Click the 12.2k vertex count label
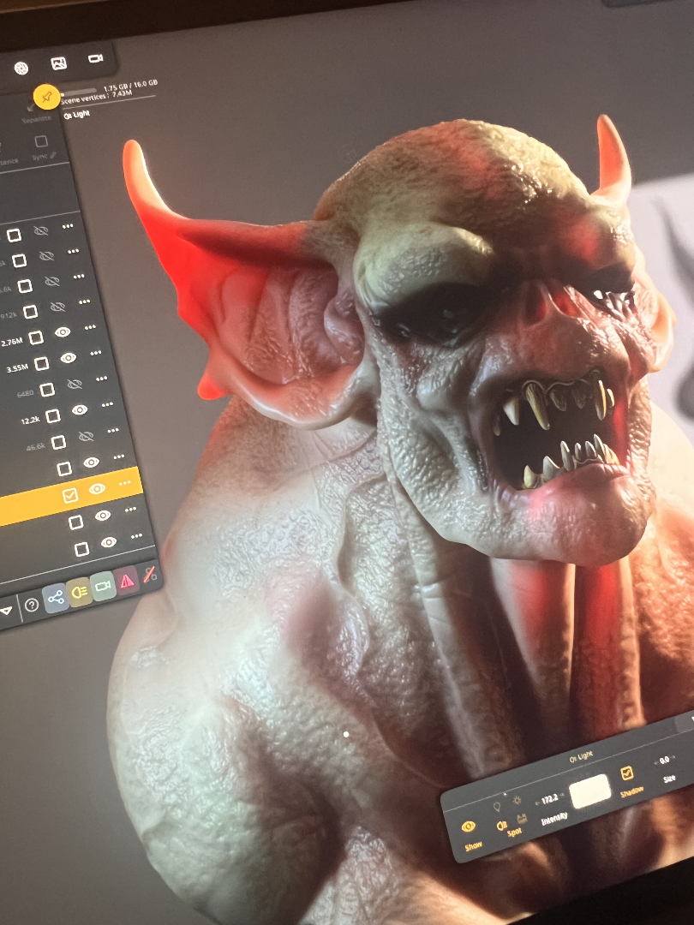 29,421
